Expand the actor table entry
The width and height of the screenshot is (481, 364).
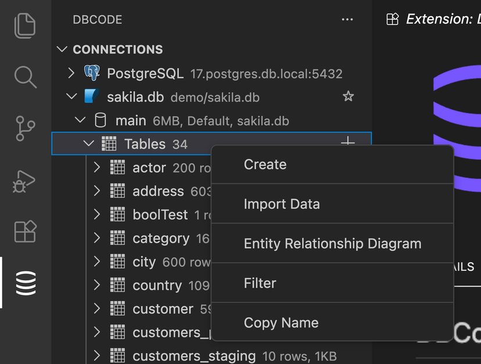[97, 167]
